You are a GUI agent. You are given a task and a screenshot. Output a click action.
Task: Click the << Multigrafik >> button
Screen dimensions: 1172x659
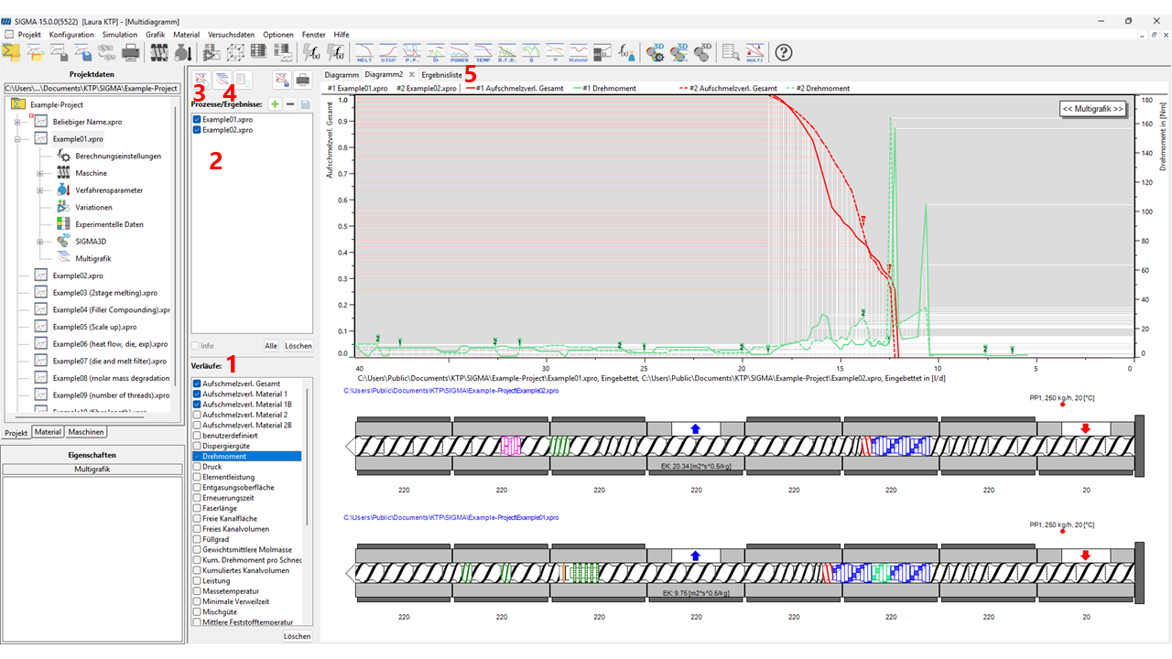(x=1092, y=108)
